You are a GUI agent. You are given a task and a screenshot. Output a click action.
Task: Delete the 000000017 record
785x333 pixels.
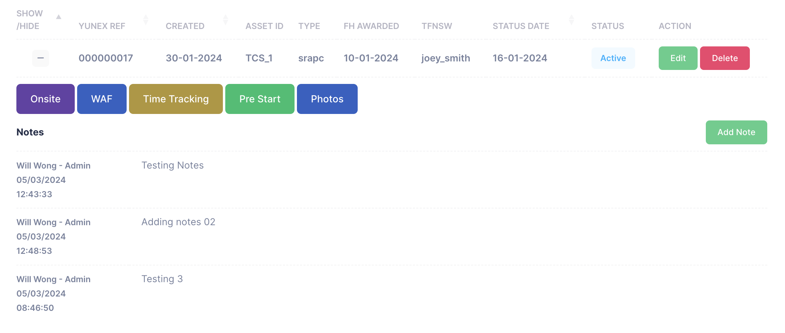click(725, 58)
